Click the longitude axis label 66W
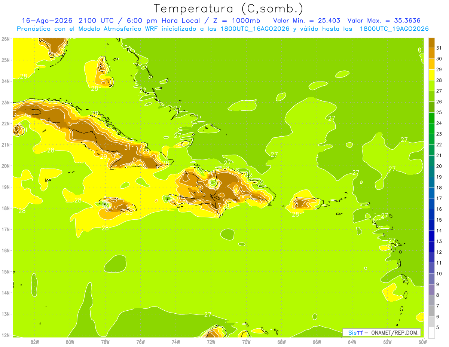 317,342
